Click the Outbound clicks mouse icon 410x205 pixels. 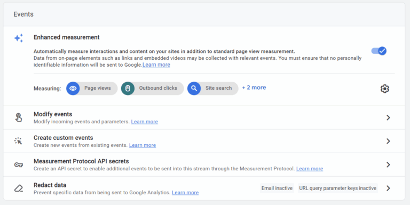[x=128, y=89]
